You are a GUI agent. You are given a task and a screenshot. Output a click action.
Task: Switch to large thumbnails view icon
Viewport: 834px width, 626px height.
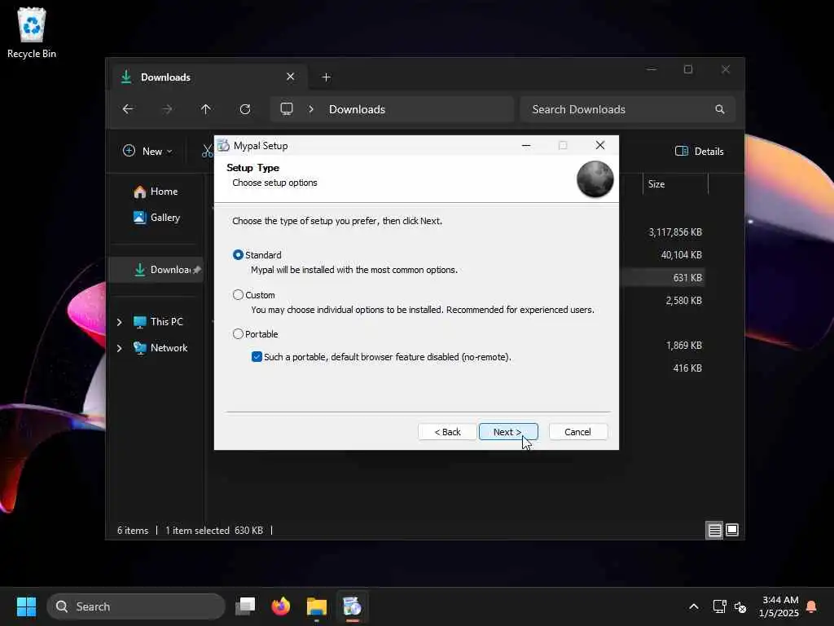pos(732,530)
